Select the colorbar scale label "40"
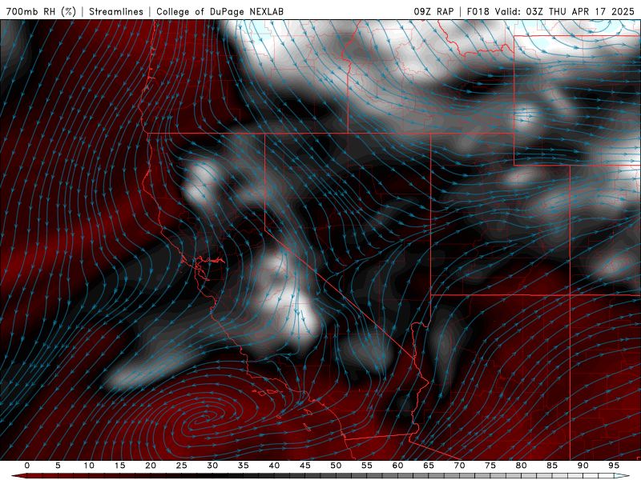The width and height of the screenshot is (641, 480). pos(274,466)
